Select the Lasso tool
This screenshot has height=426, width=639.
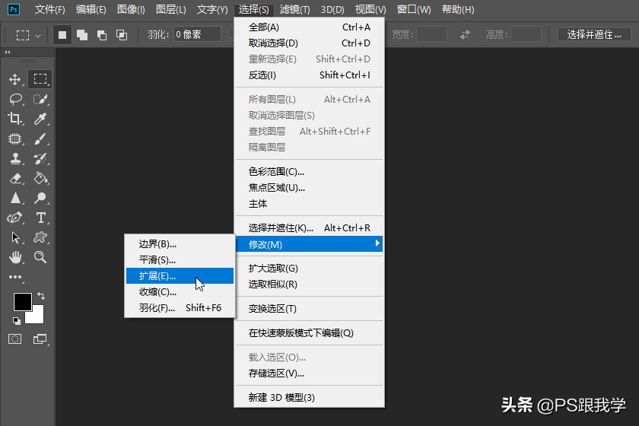pos(15,99)
